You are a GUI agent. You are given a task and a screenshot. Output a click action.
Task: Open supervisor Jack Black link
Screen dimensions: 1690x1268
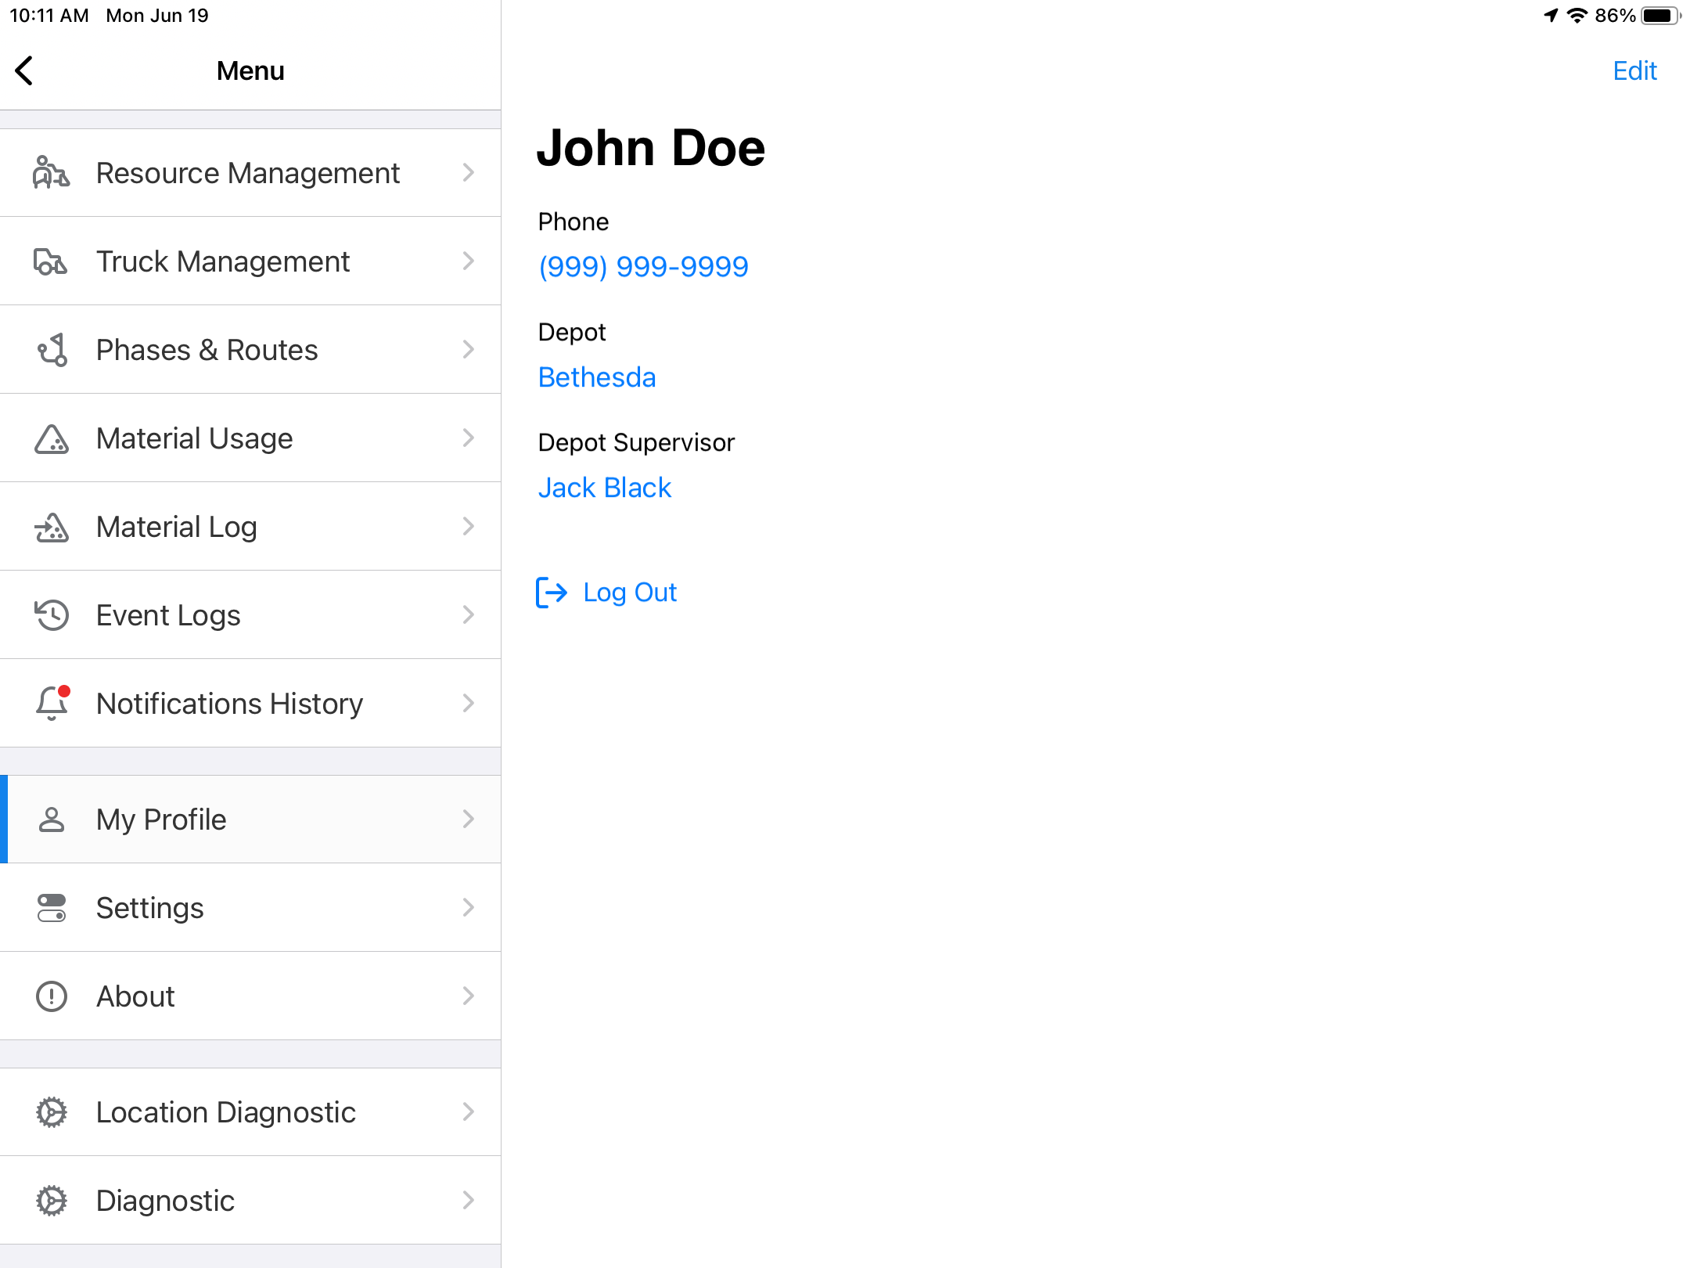(605, 488)
